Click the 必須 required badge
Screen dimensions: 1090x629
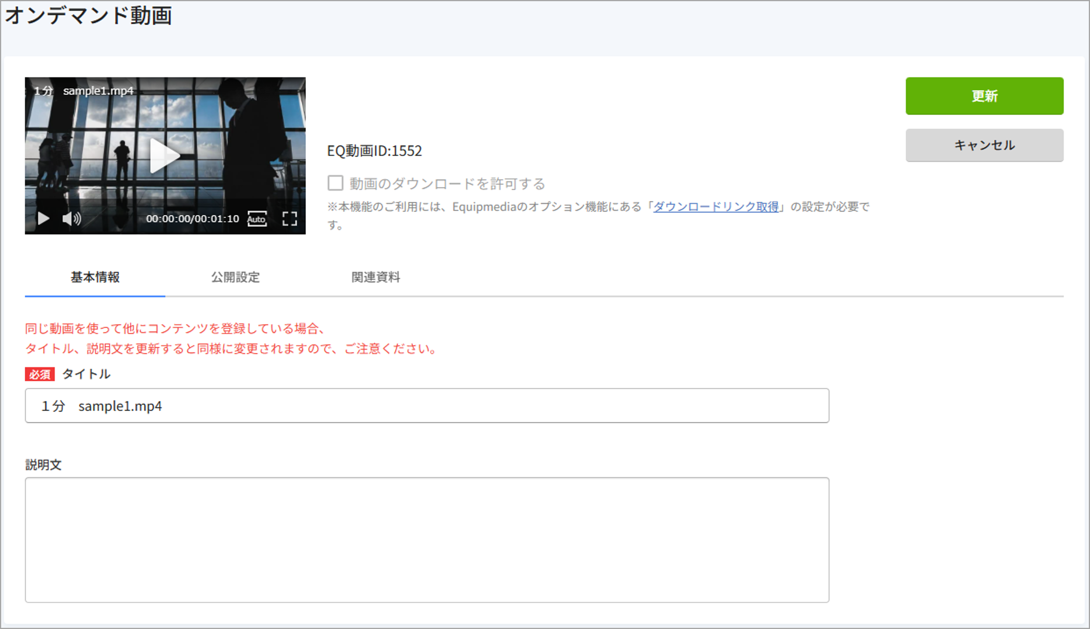click(x=40, y=374)
